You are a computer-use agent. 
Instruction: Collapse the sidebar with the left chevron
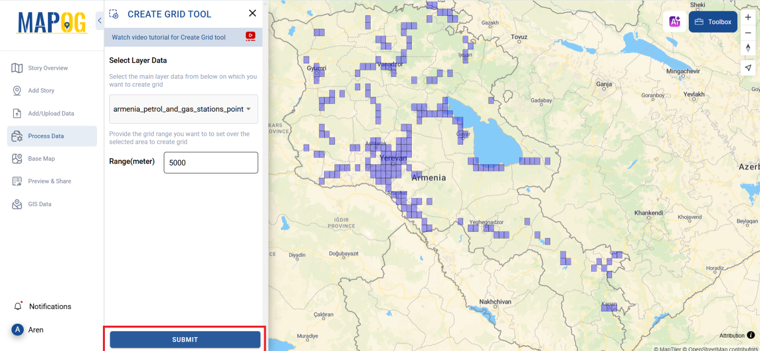(99, 20)
